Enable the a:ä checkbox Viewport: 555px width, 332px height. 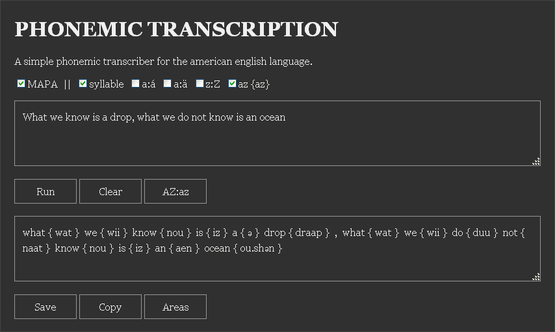(x=167, y=84)
